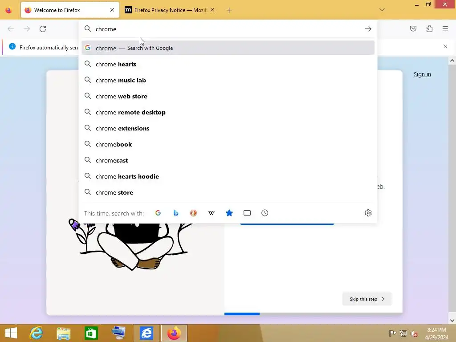Search this time with Bing icon

pyautogui.click(x=175, y=213)
